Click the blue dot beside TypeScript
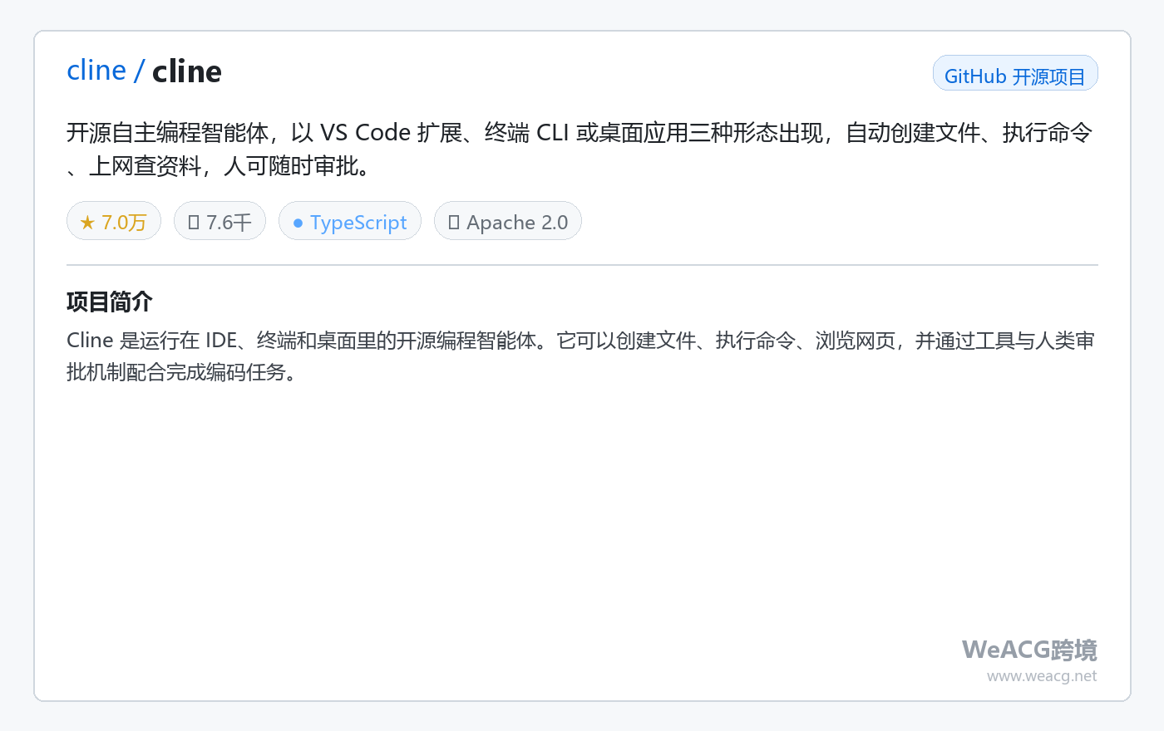The image size is (1164, 731). pos(298,223)
